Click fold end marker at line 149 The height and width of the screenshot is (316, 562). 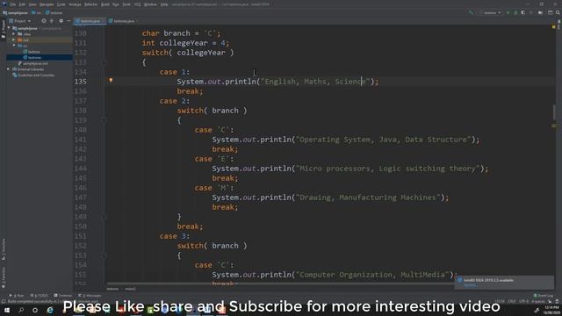pos(104,217)
